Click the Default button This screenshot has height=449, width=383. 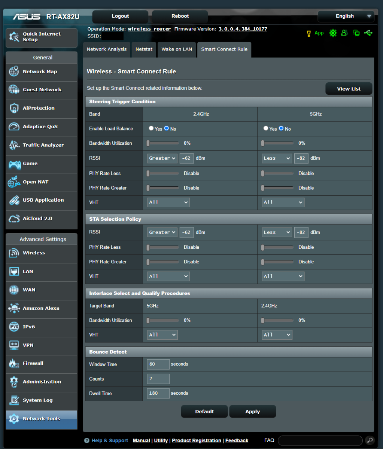(204, 412)
